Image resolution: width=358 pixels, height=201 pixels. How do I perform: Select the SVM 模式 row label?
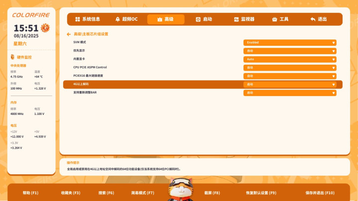(80, 42)
